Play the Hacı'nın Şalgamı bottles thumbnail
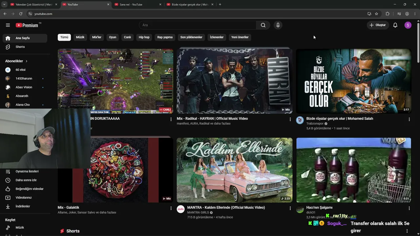This screenshot has width=420, height=236. pos(354,170)
